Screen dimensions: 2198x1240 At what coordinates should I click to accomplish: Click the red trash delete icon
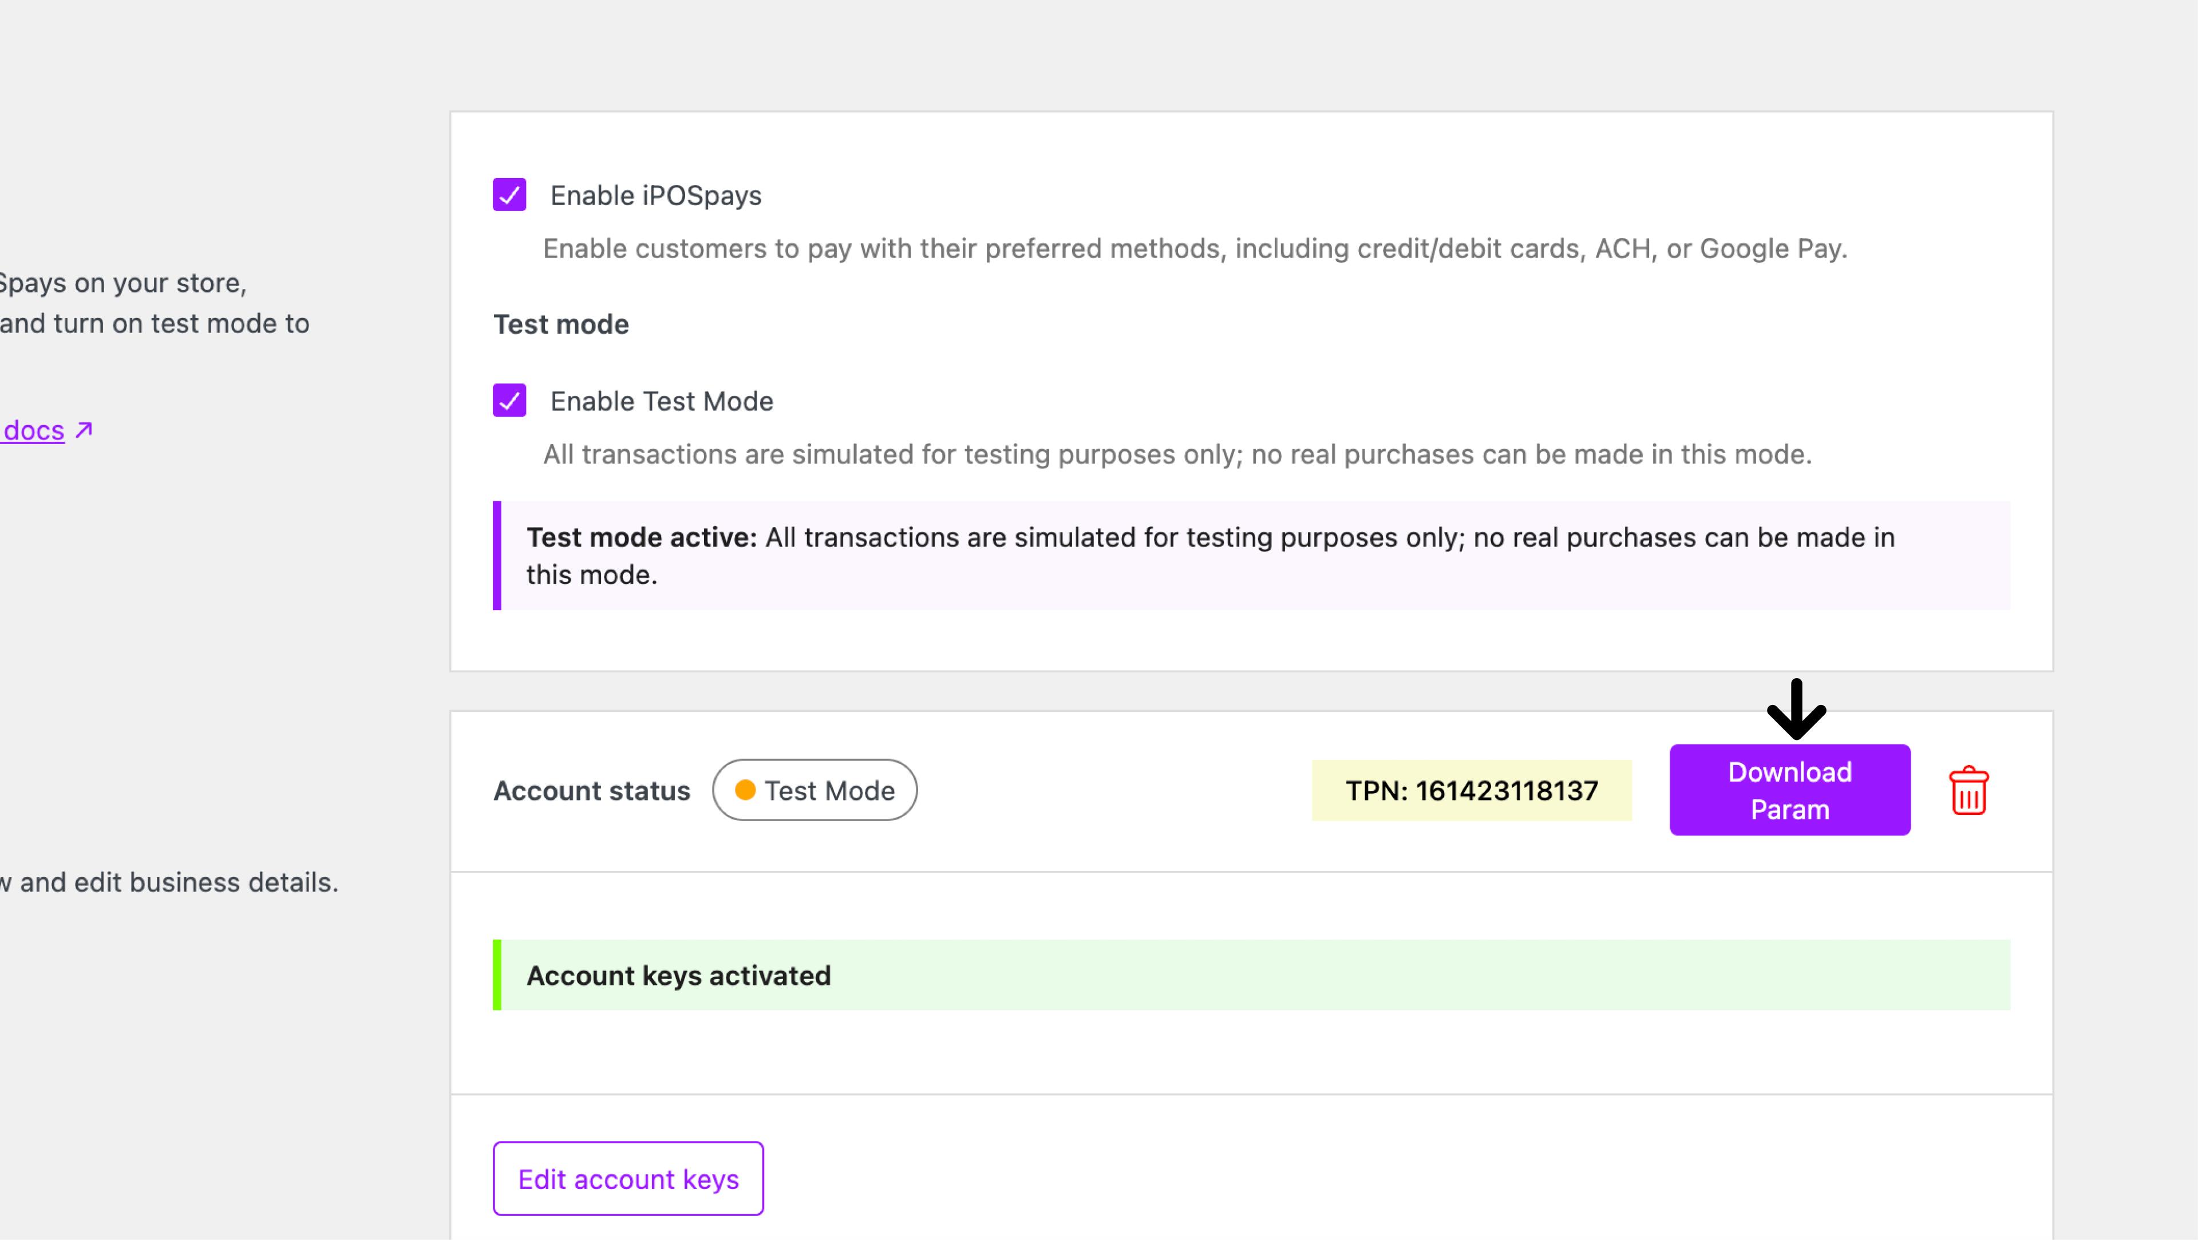(1968, 791)
